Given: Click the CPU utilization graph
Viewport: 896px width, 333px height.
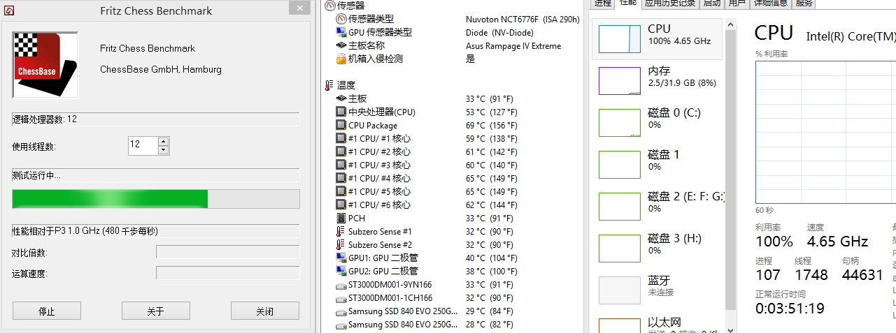Looking at the screenshot, I should point(825,132).
